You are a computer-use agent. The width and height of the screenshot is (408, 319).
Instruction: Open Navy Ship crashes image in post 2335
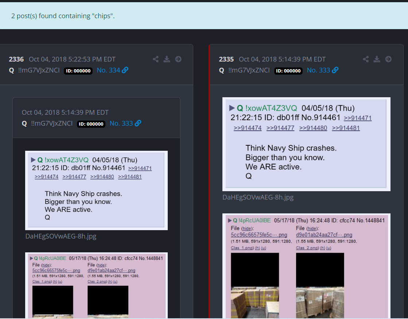pos(306,144)
